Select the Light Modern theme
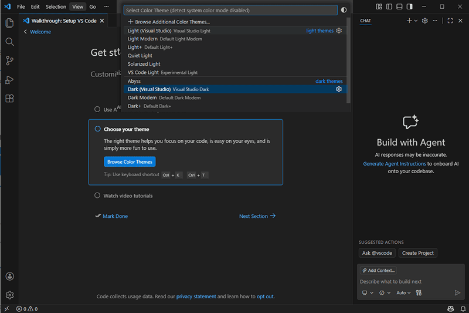Image resolution: width=469 pixels, height=313 pixels. 236,39
